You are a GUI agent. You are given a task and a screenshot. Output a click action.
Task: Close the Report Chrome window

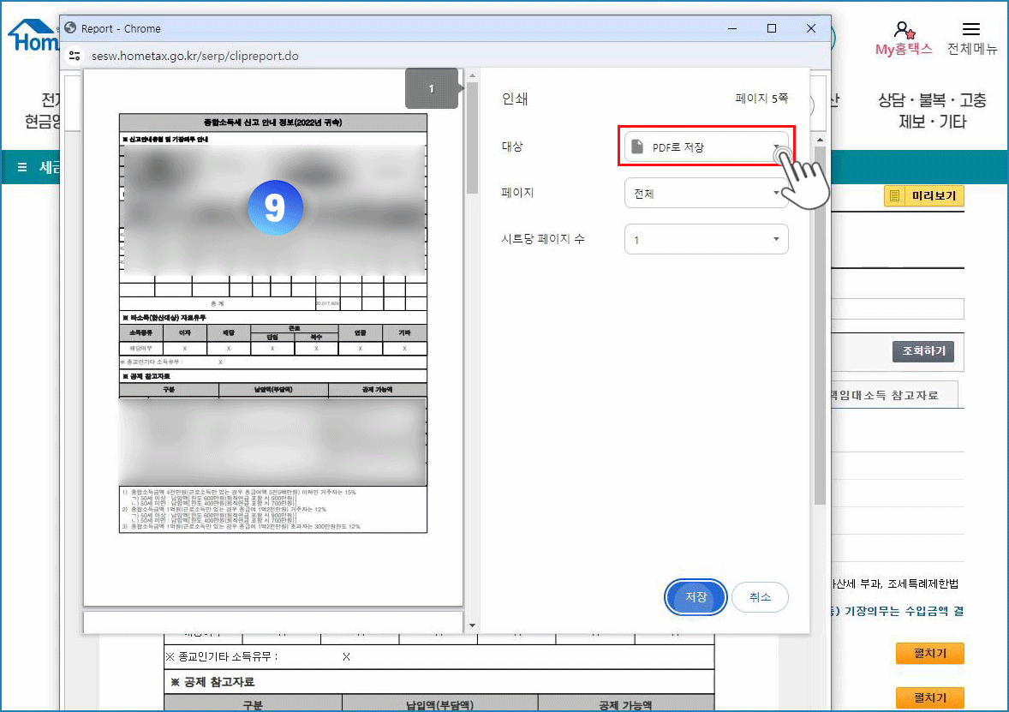pyautogui.click(x=811, y=28)
